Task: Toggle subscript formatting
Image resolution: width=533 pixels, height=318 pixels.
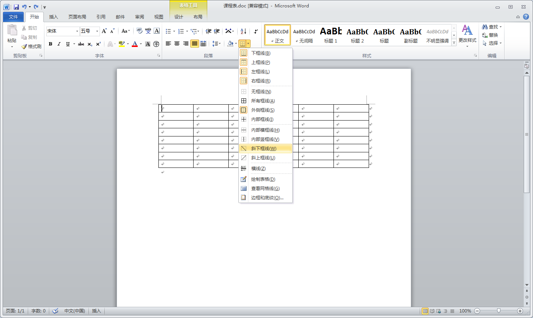Action: 90,44
